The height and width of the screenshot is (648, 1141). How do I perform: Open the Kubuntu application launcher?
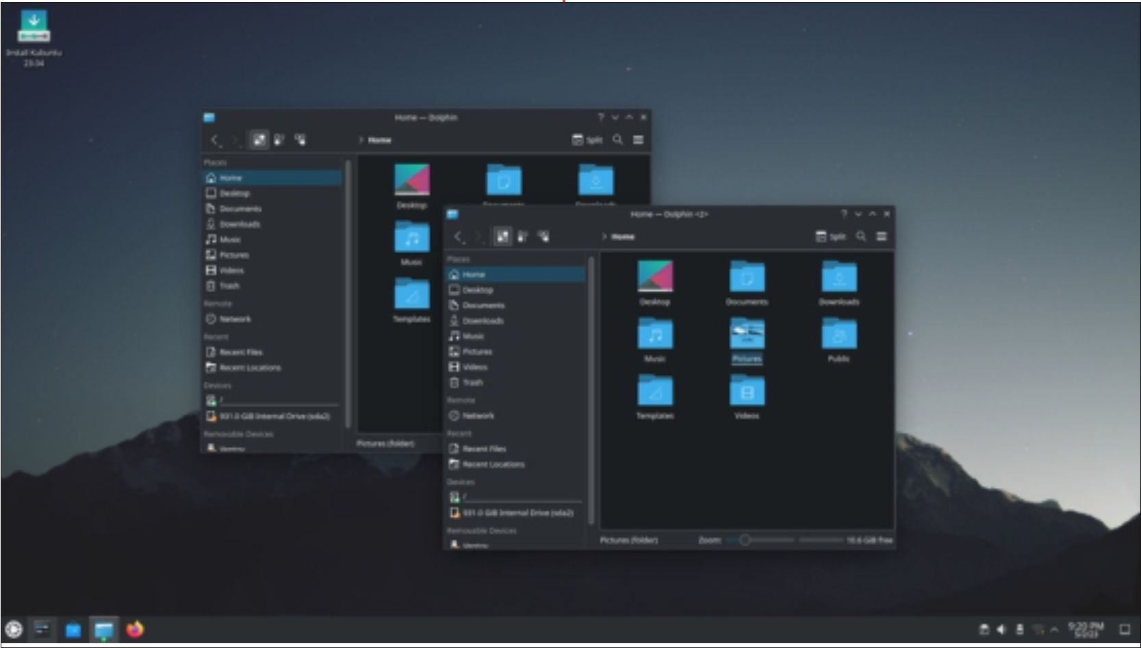click(14, 629)
